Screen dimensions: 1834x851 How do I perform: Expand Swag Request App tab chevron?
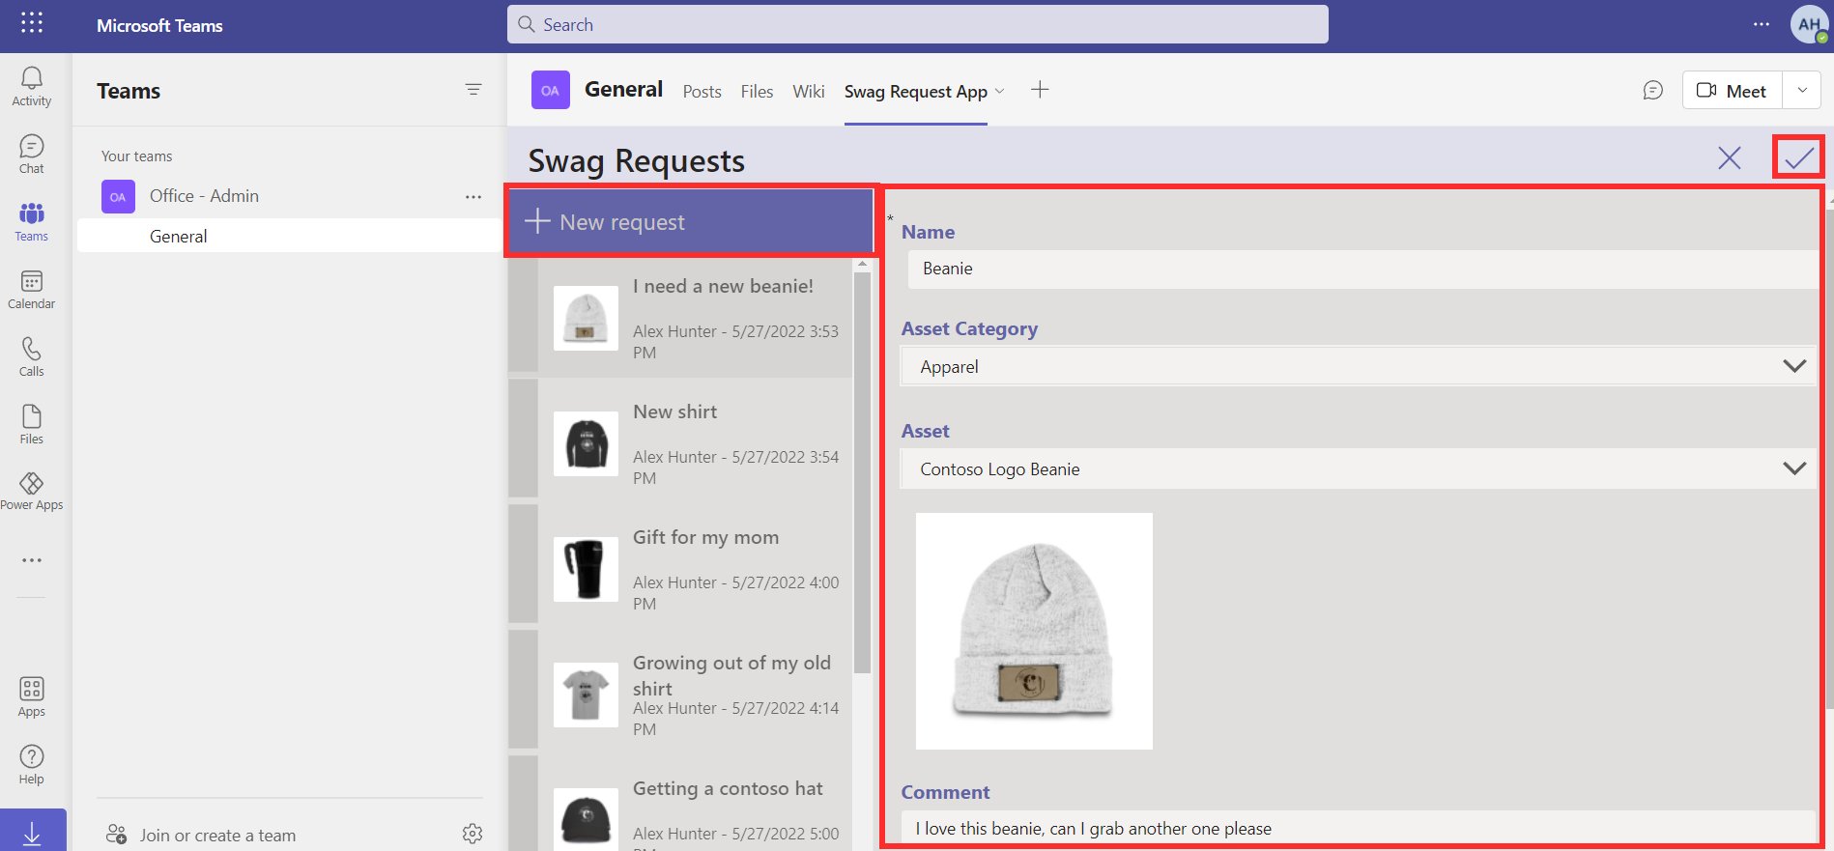1000,91
